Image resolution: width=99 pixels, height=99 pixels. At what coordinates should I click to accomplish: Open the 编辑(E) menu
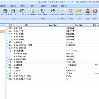click(3, 6)
